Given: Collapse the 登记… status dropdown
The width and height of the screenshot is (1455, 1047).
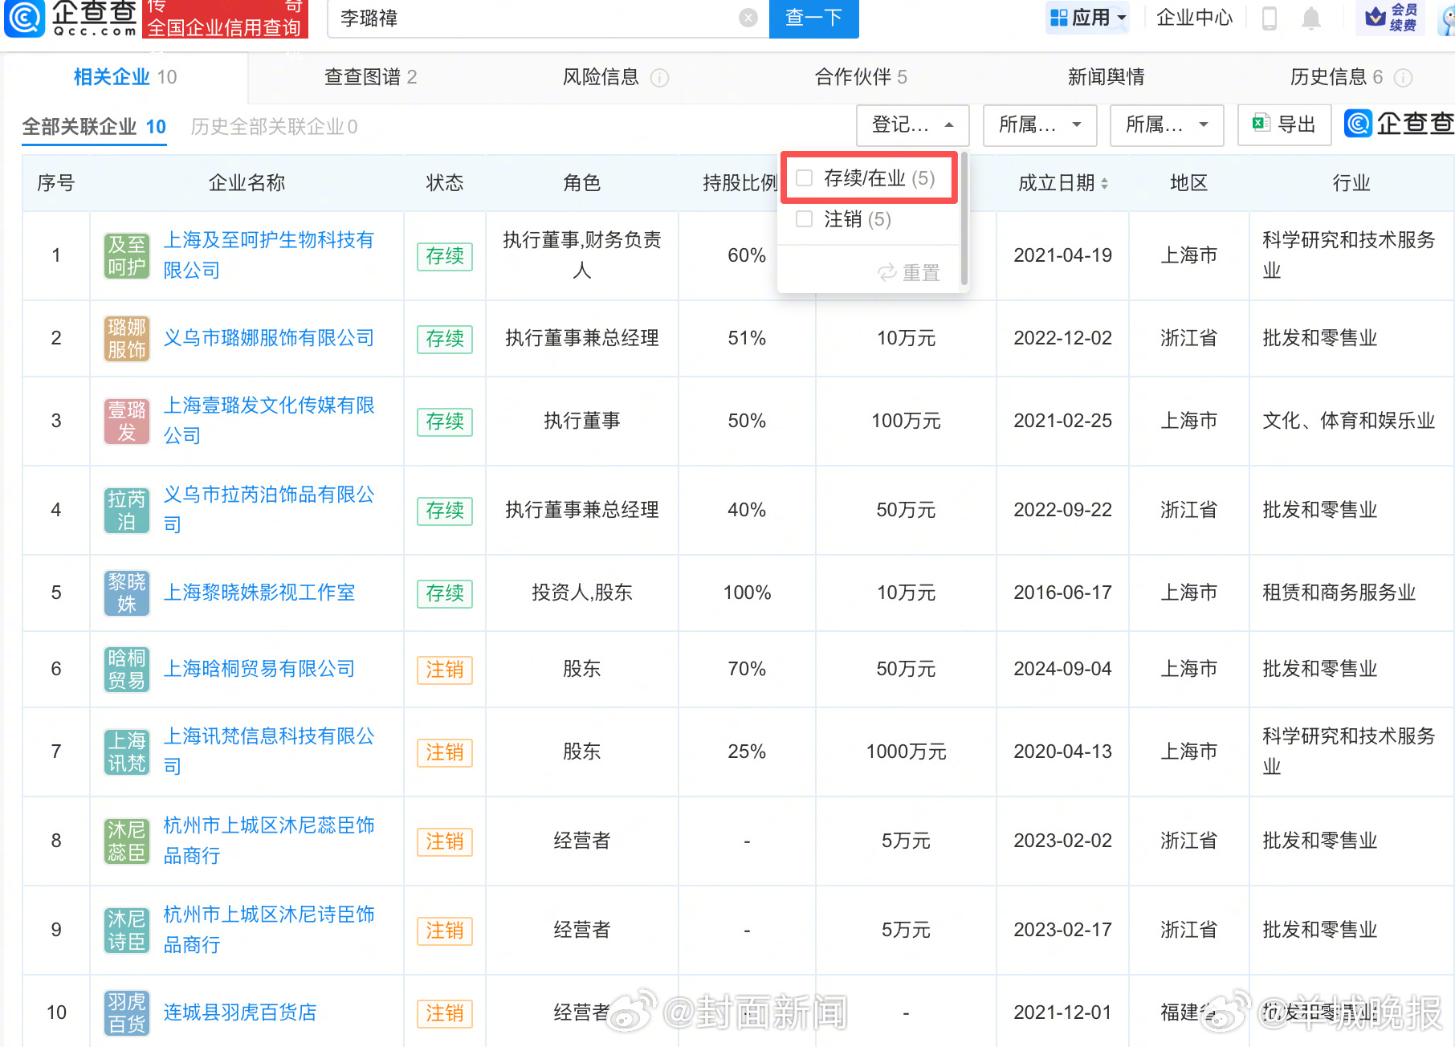Looking at the screenshot, I should (x=913, y=124).
